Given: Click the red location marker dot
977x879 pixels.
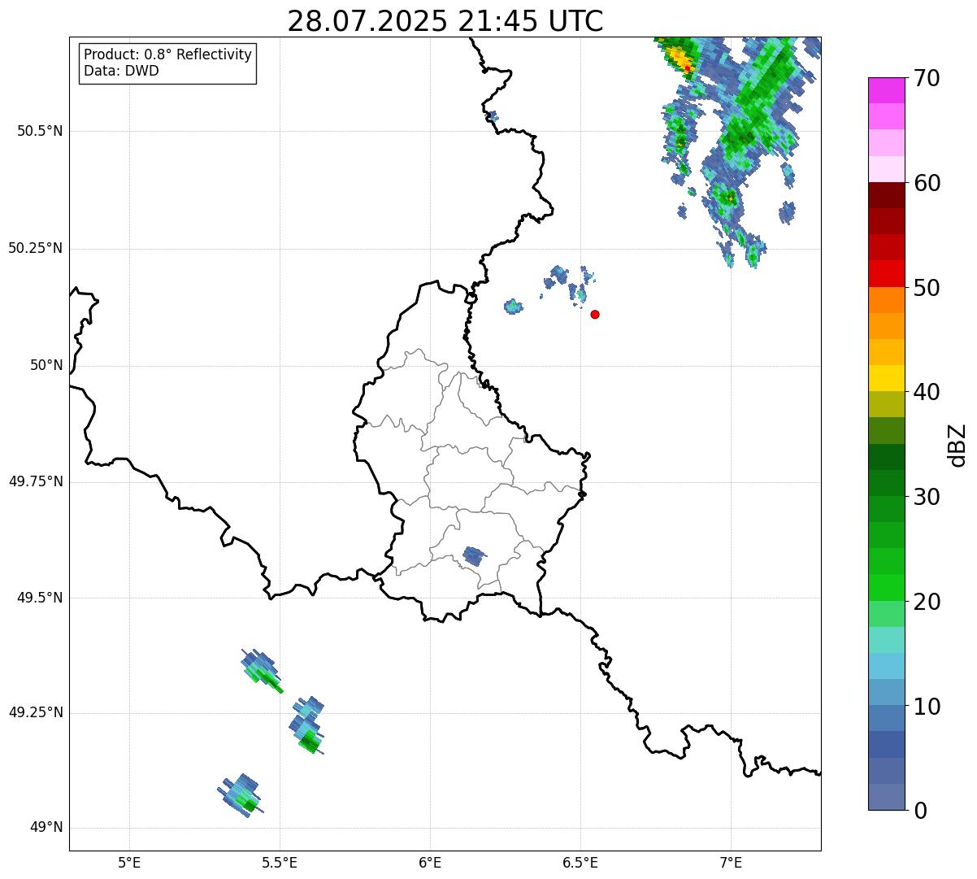Looking at the screenshot, I should point(595,314).
